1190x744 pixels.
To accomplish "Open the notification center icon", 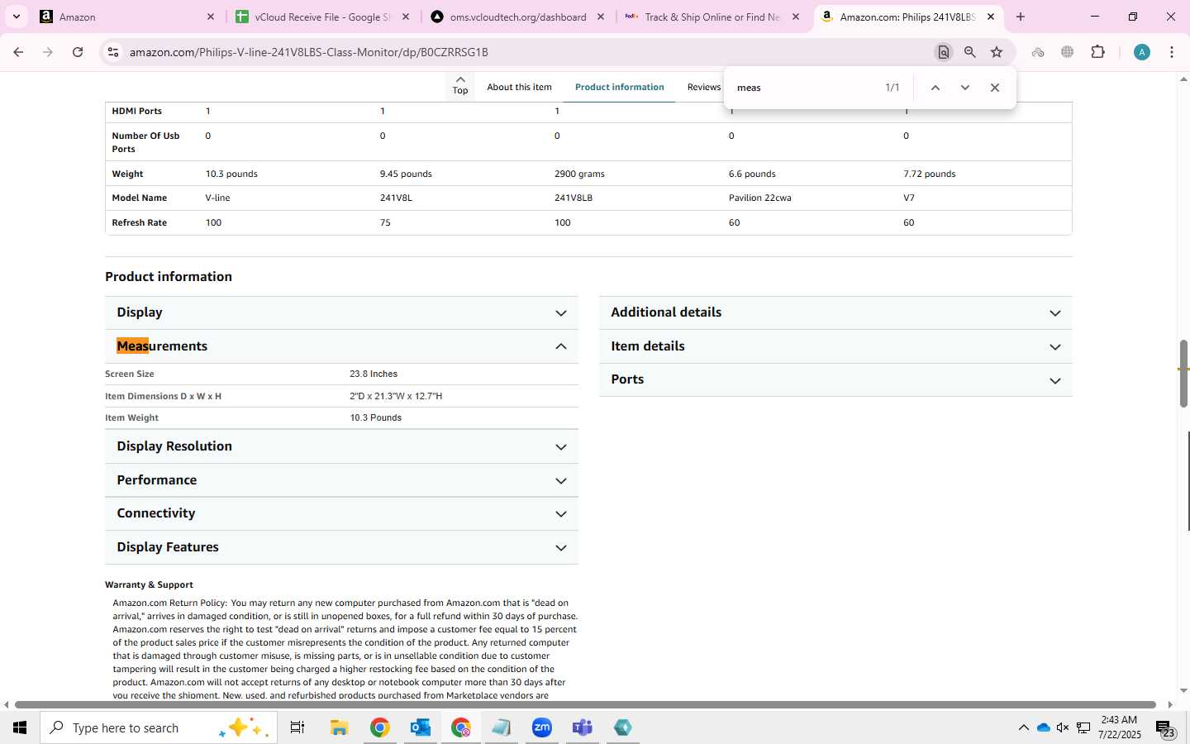I will coord(1165,729).
